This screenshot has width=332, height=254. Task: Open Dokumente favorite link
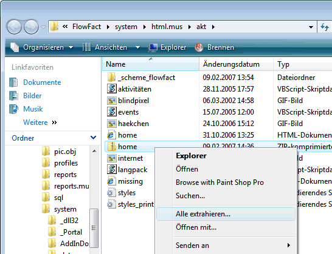click(x=42, y=82)
